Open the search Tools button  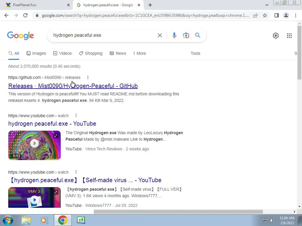pyautogui.click(x=195, y=53)
